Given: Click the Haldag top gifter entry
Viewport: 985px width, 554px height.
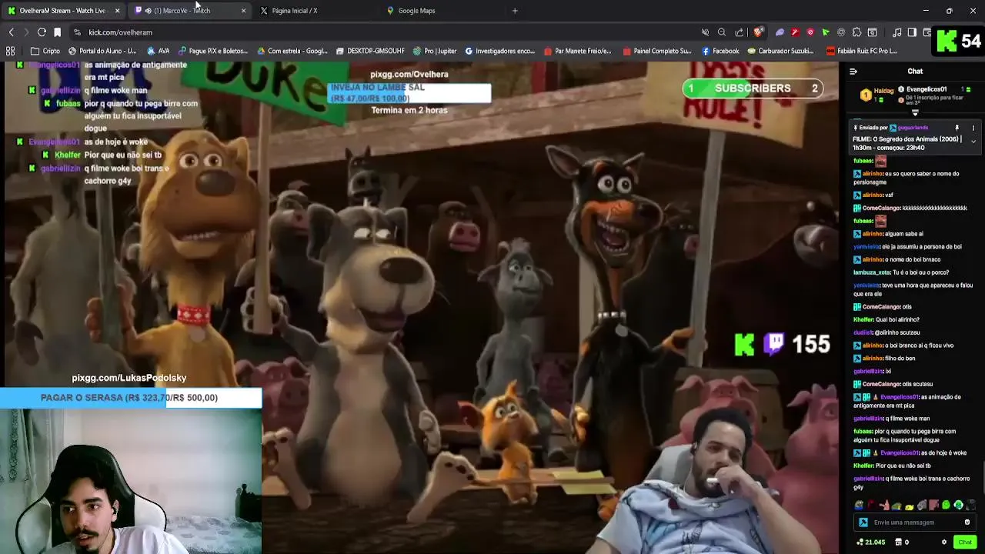Looking at the screenshot, I should [876, 95].
